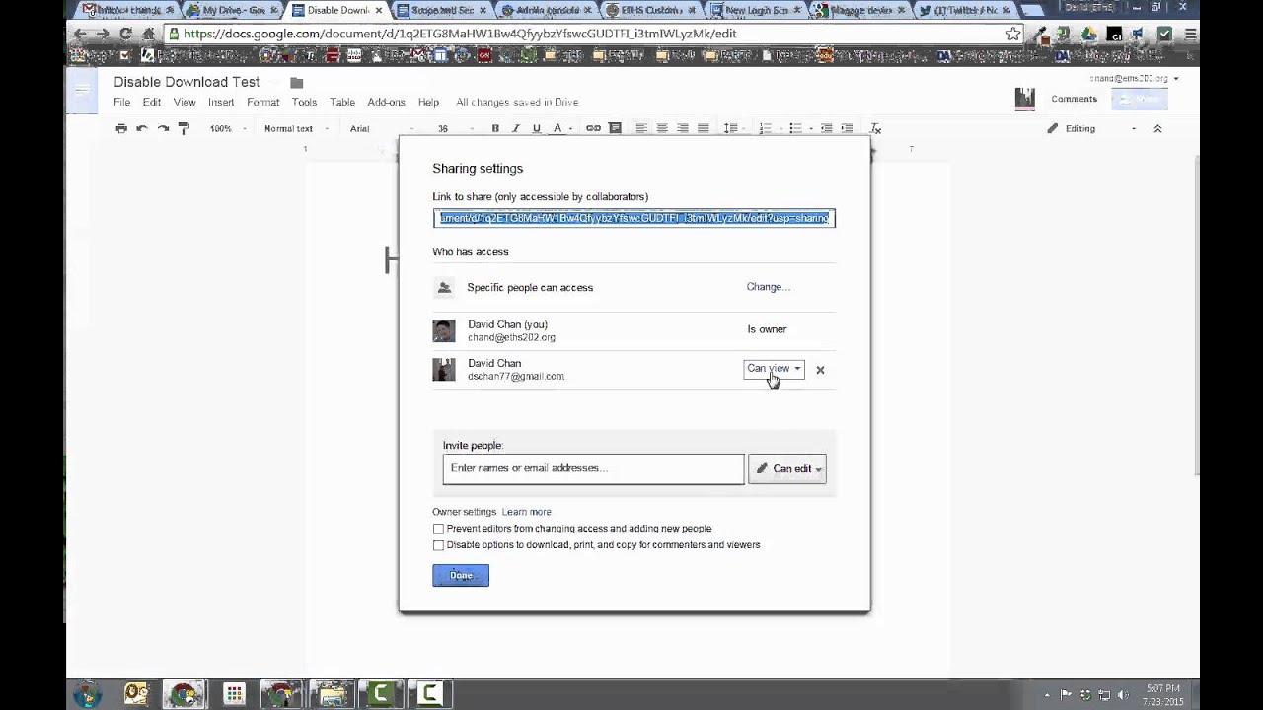Screen dimensions: 1263x710
Task: Switch to Admin console browser tab
Action: click(x=545, y=10)
